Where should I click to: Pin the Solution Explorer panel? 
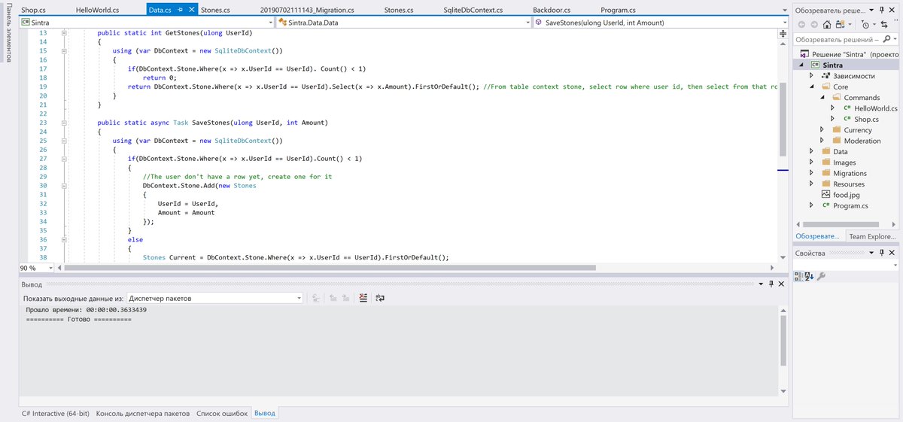click(880, 11)
